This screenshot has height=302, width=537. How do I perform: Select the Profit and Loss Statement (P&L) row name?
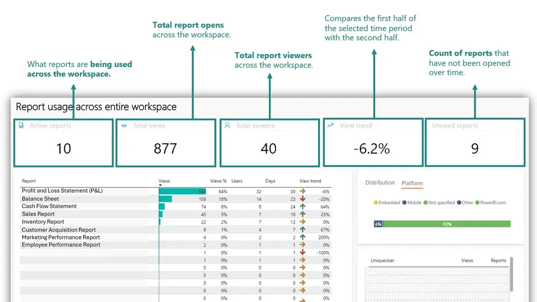pos(62,191)
